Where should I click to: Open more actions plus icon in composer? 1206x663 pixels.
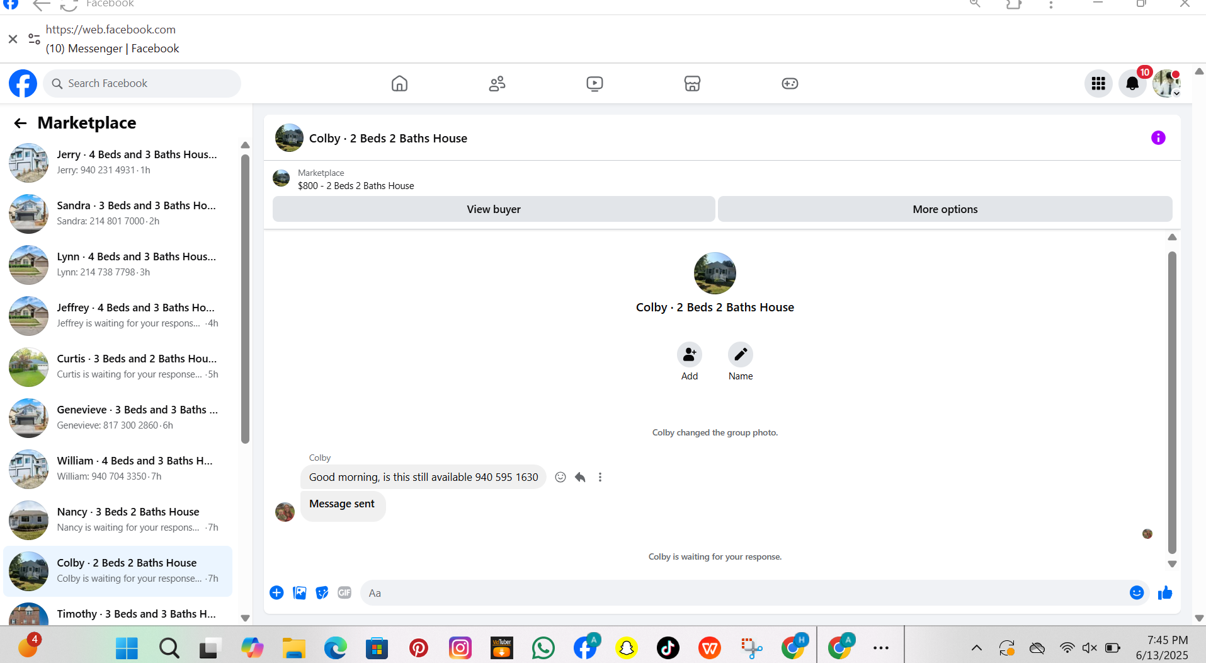coord(276,592)
